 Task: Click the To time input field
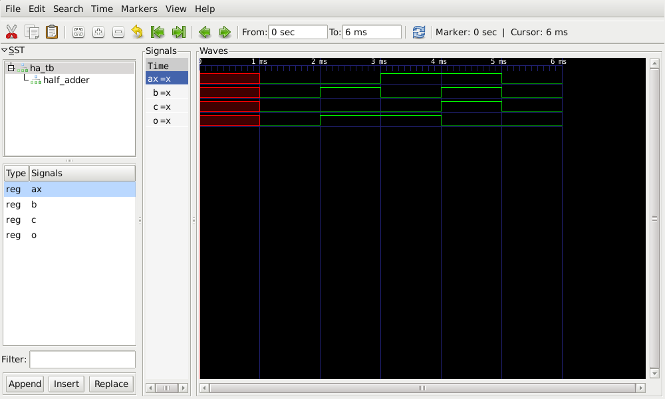[372, 32]
